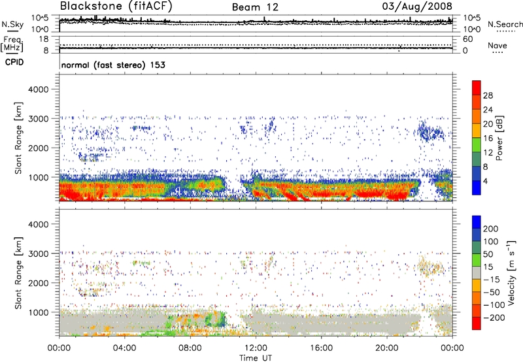Click the red bottom velocity color segment
Screen dimensions: 523x362
(477, 323)
